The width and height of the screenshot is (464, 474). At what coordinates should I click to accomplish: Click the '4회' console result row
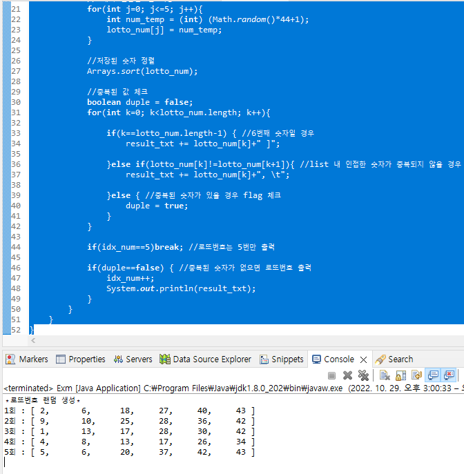tap(129, 442)
